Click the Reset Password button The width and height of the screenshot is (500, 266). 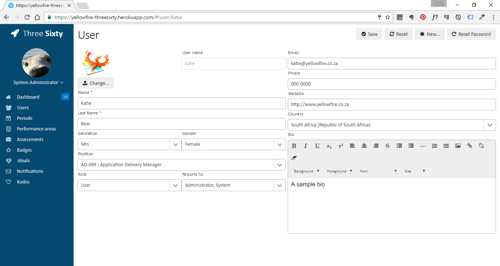471,34
